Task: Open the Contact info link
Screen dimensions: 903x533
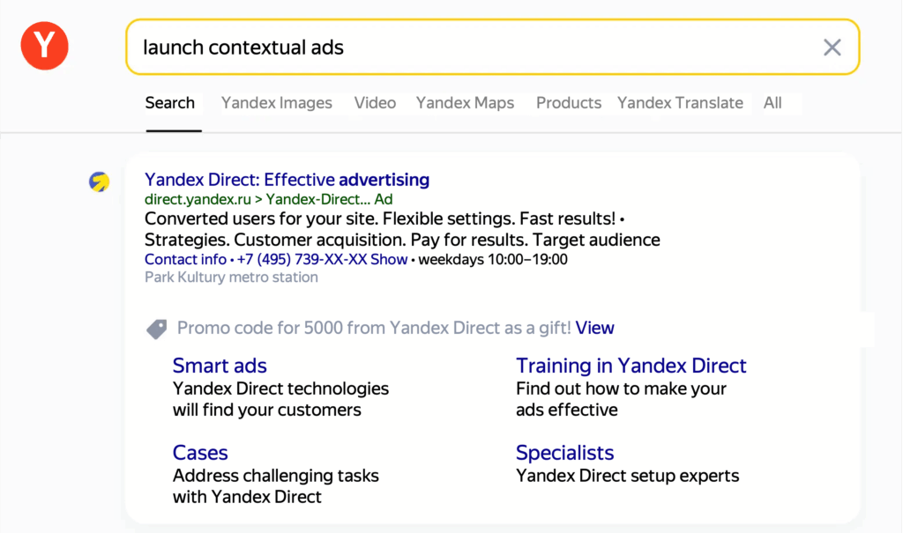Action: tap(185, 260)
